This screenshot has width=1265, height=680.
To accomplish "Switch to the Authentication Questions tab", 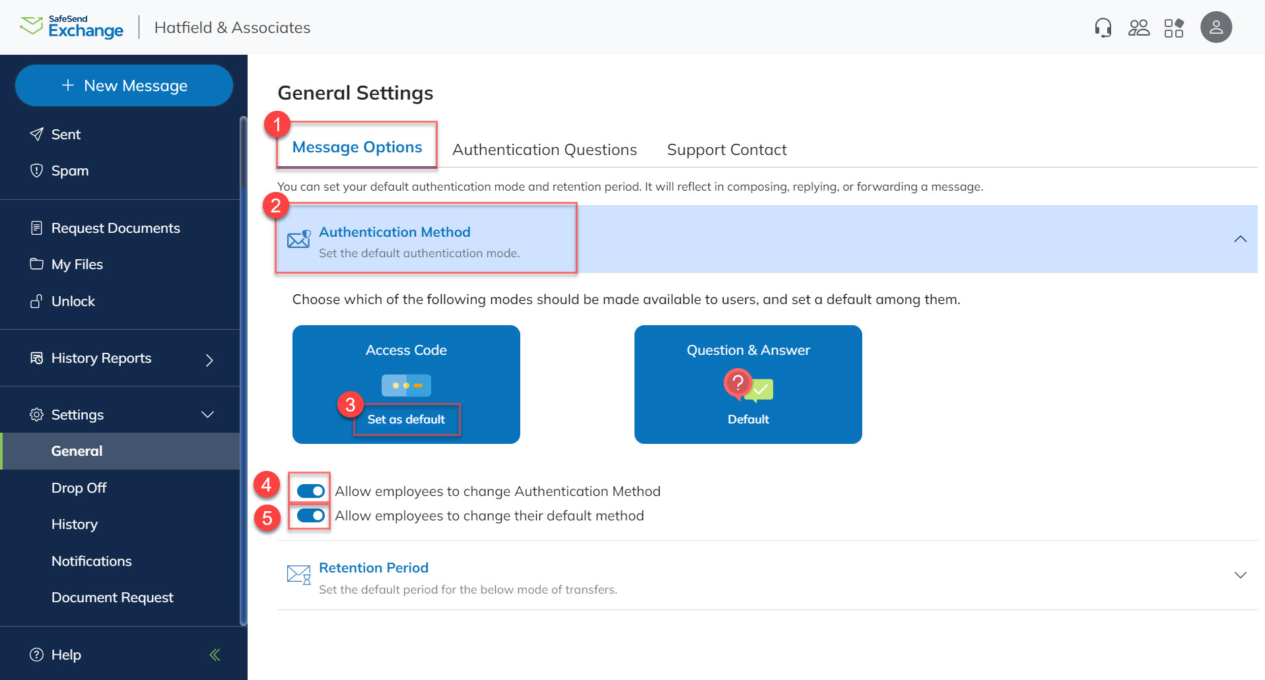I will (544, 149).
